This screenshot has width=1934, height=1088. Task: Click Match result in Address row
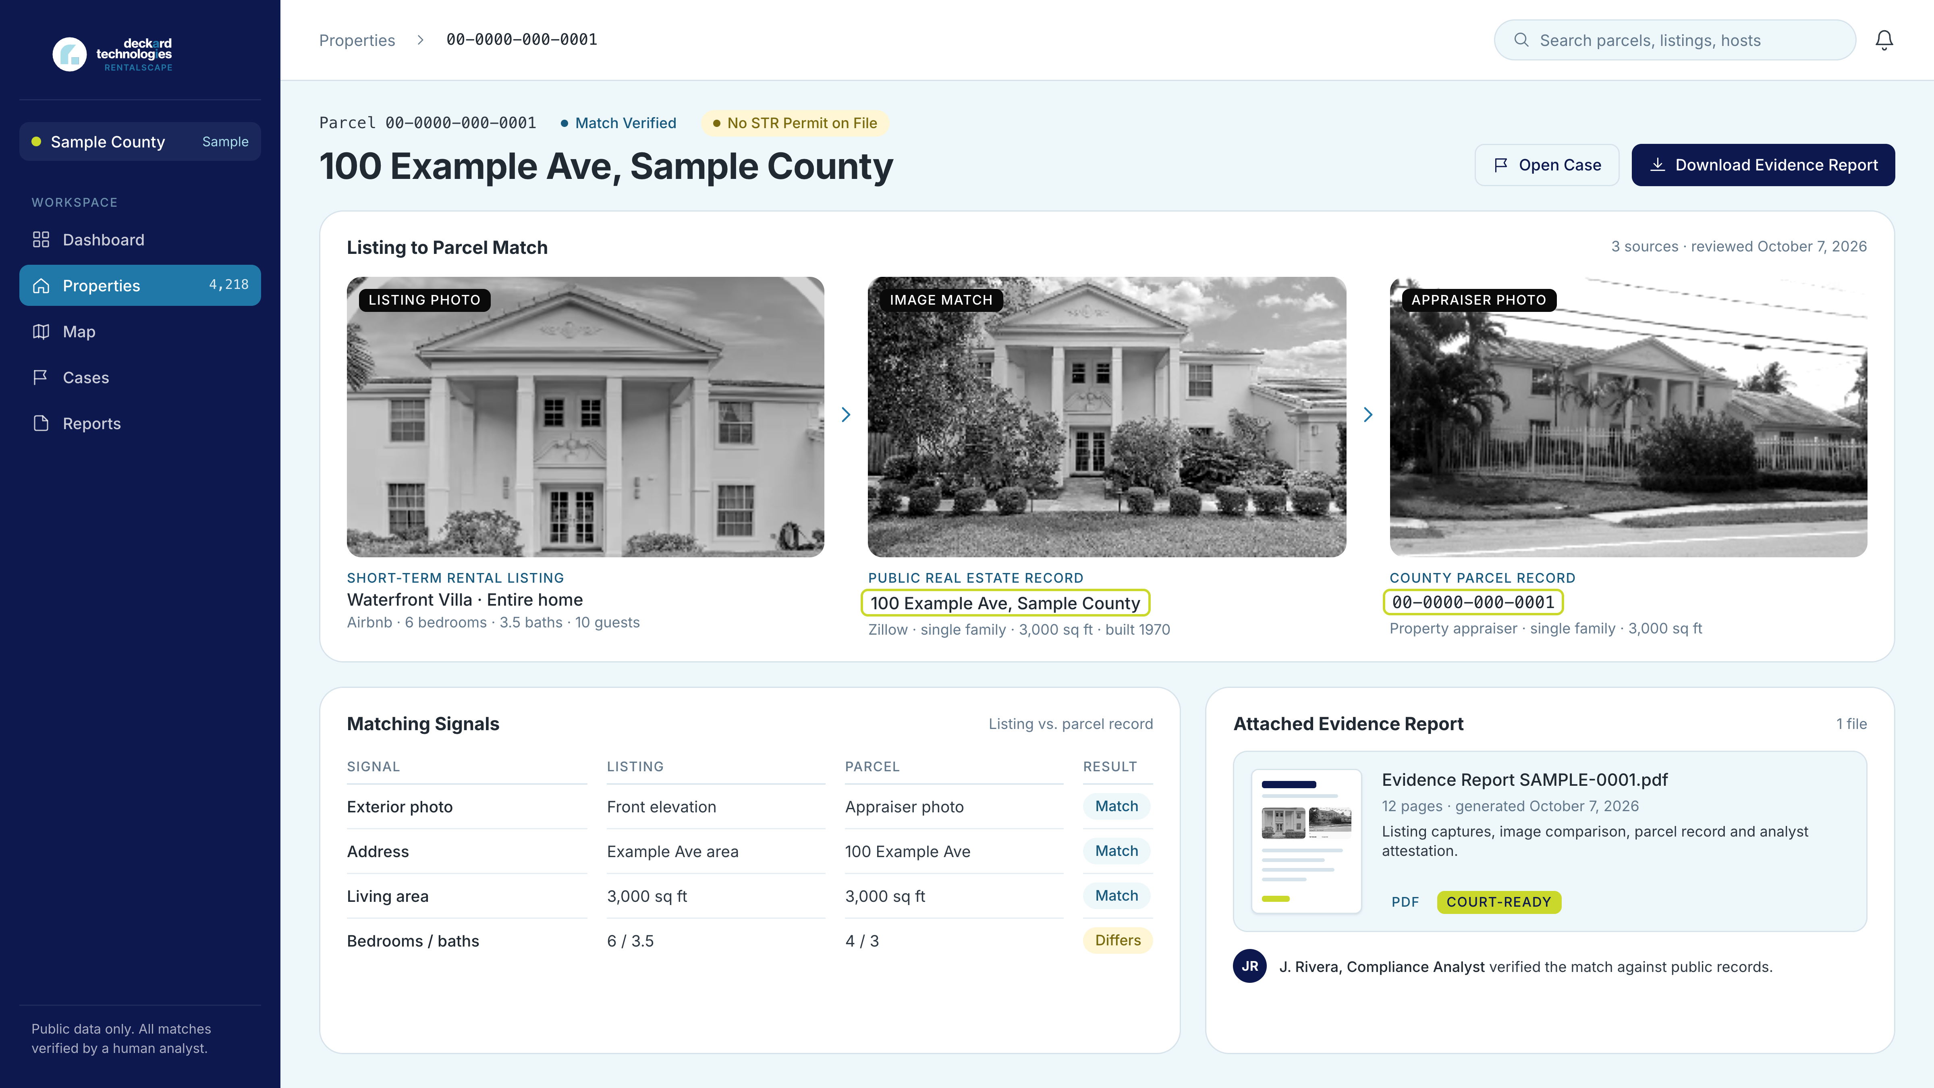click(1116, 851)
